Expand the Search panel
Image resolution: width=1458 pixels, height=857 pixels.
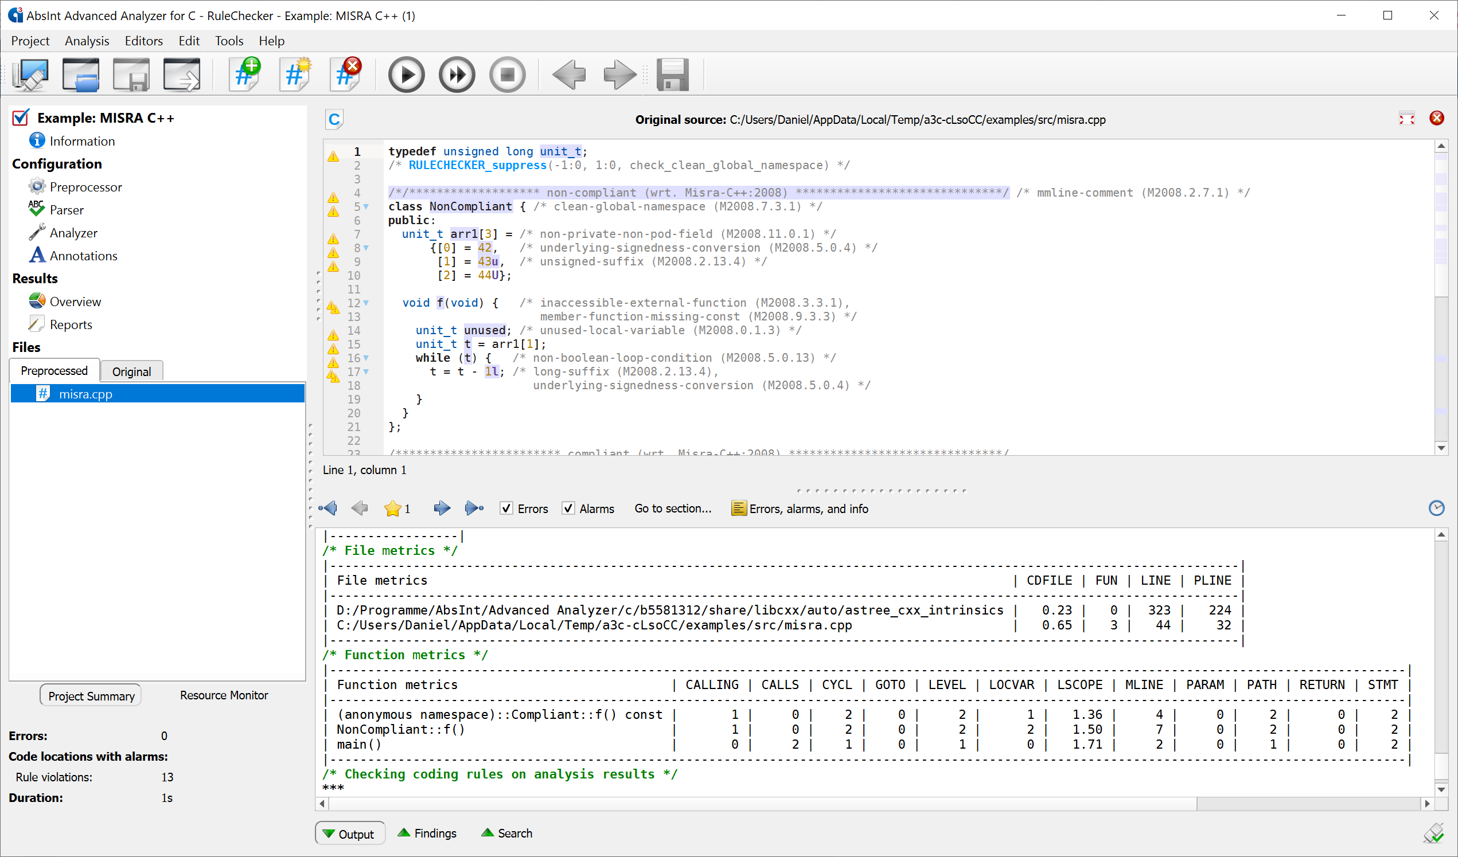click(x=507, y=833)
